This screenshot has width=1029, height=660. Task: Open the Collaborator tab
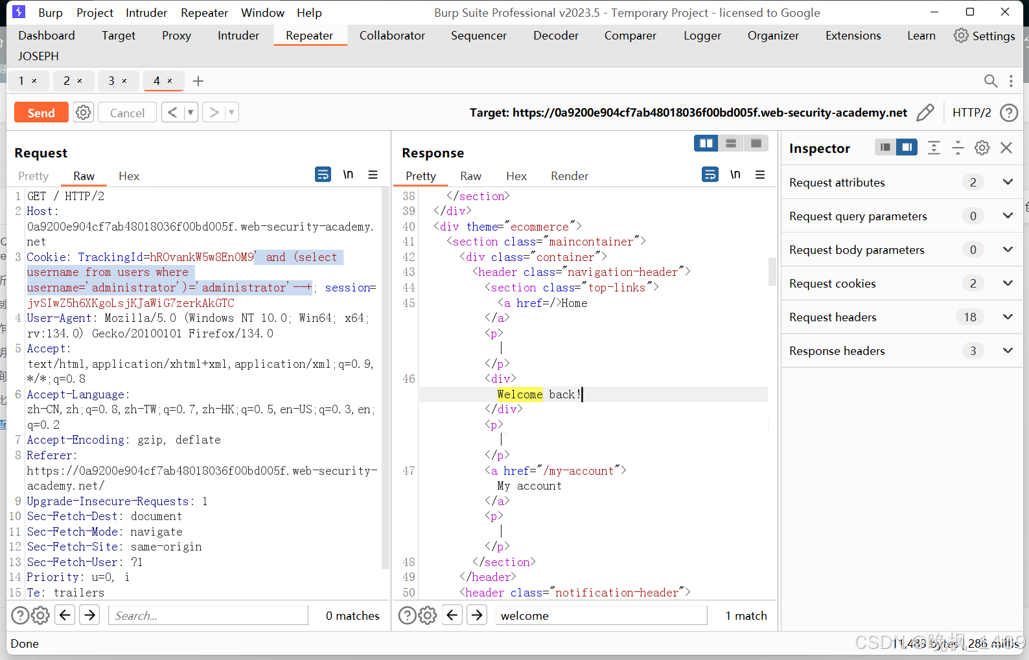click(392, 36)
